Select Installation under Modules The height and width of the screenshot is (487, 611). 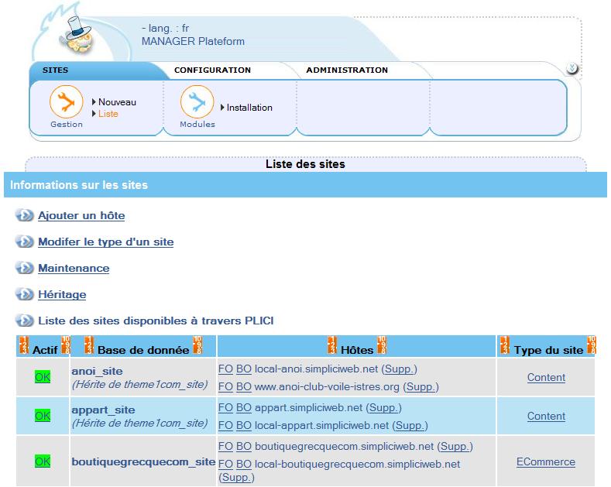[x=249, y=108]
